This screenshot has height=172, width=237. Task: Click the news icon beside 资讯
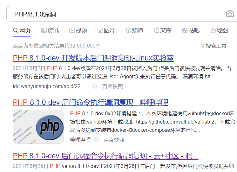(44, 30)
